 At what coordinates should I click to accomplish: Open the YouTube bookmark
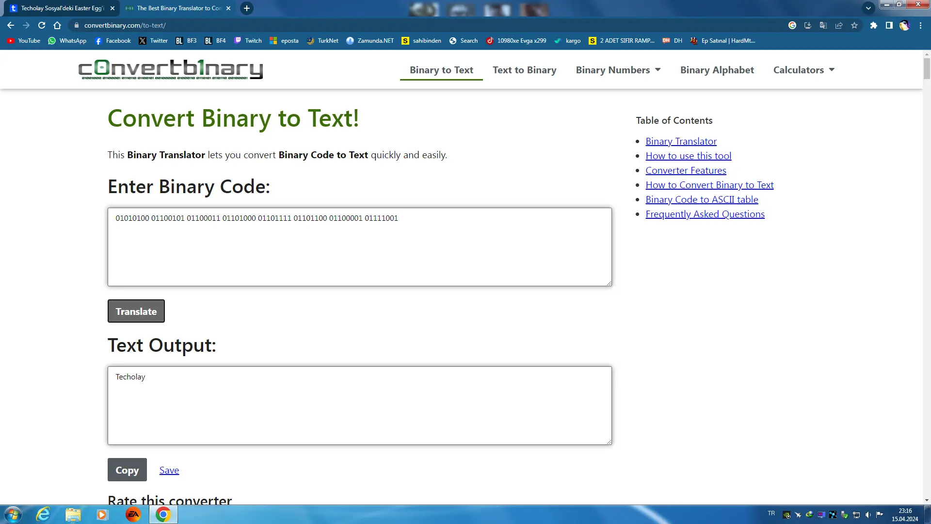24,41
